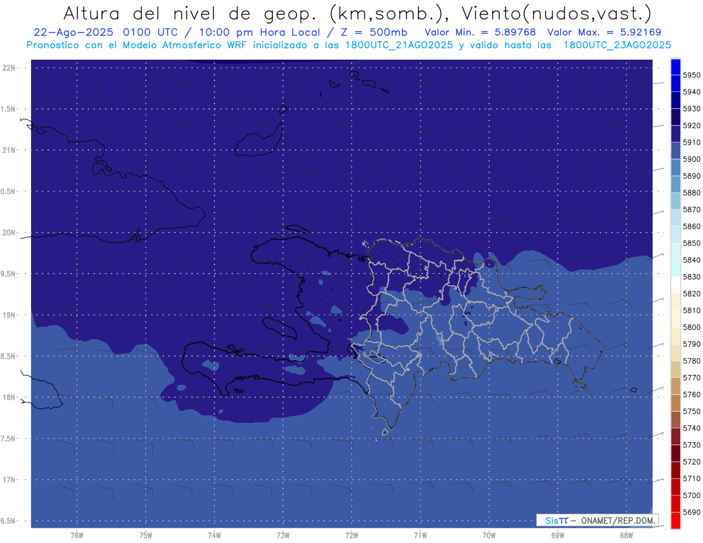
Task: Click the 5750 color scale label
Action: click(691, 411)
